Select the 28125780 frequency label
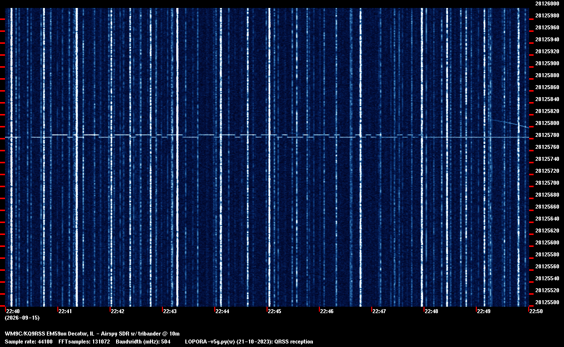Viewport: 564px width, 347px height. coord(547,135)
